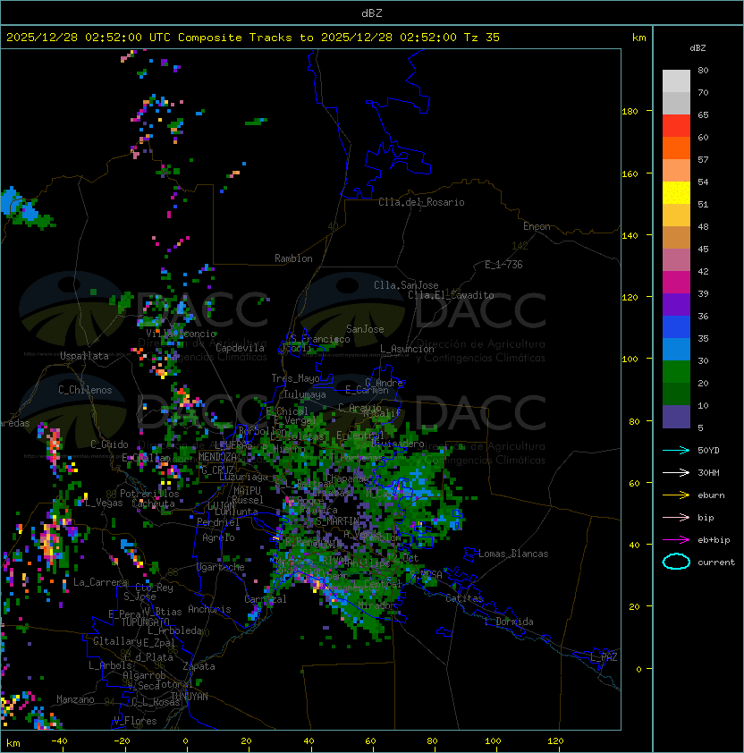Click the 'current' legend label
Screen dimensions: 744x753
coord(716,563)
